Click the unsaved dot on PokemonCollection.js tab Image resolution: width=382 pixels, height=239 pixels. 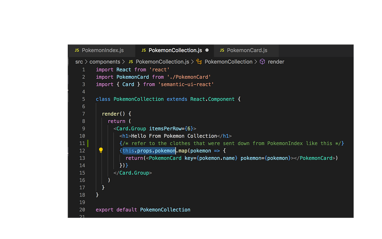tap(207, 50)
